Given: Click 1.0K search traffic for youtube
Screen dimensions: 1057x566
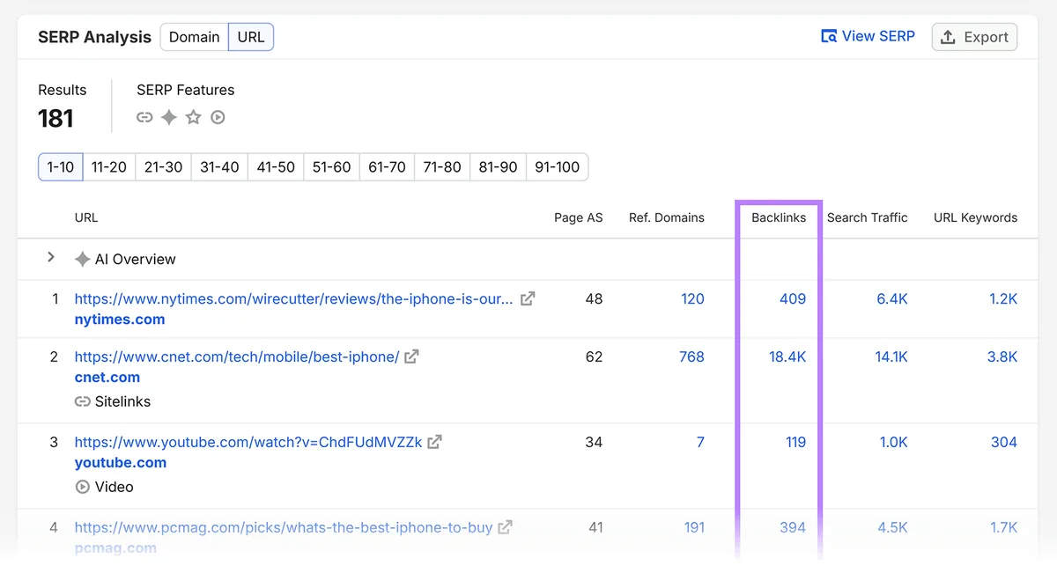Looking at the screenshot, I should point(893,442).
